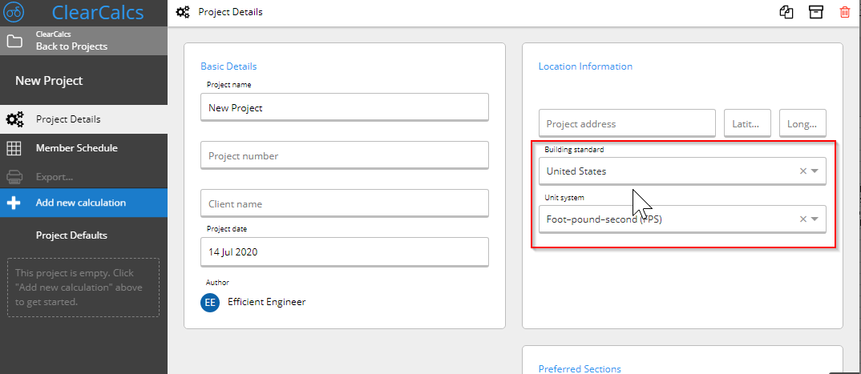Clear the Building standard selection
Screen dimensions: 861x374
click(802, 171)
